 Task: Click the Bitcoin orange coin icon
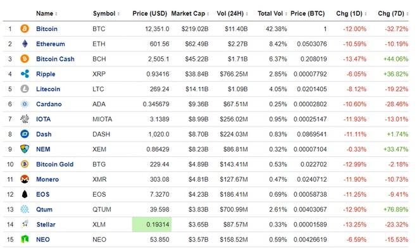click(x=25, y=28)
